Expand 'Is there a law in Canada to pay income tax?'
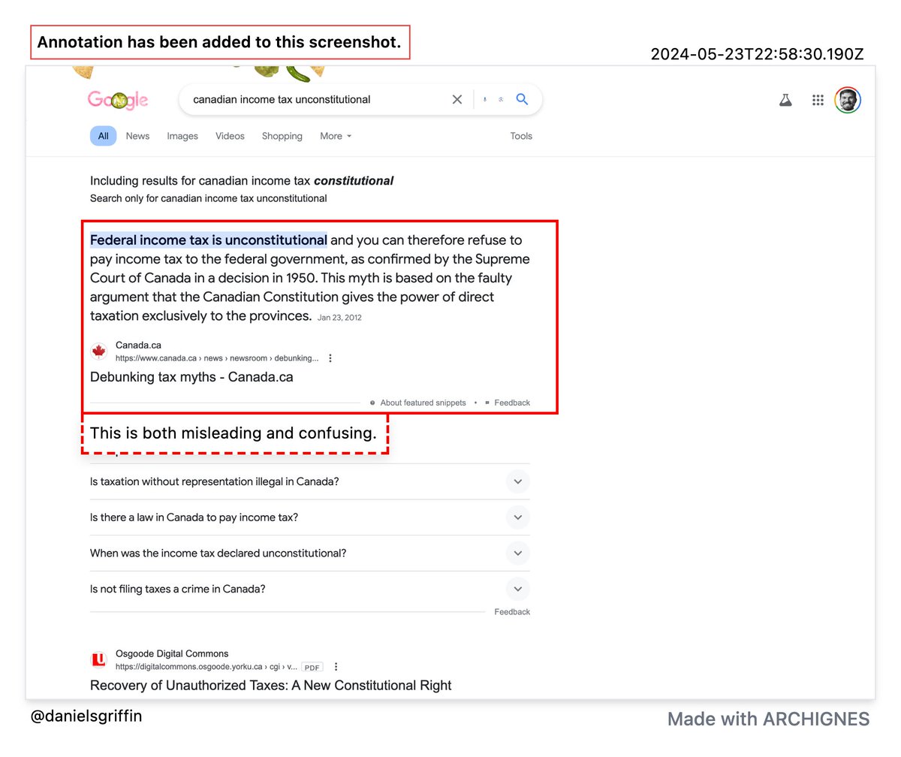 pos(310,517)
